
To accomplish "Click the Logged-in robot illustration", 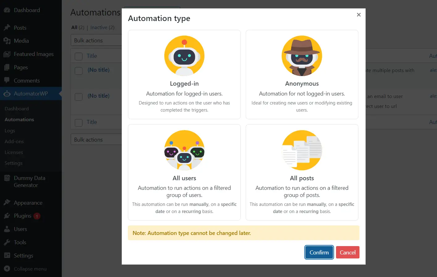I will tap(184, 56).
